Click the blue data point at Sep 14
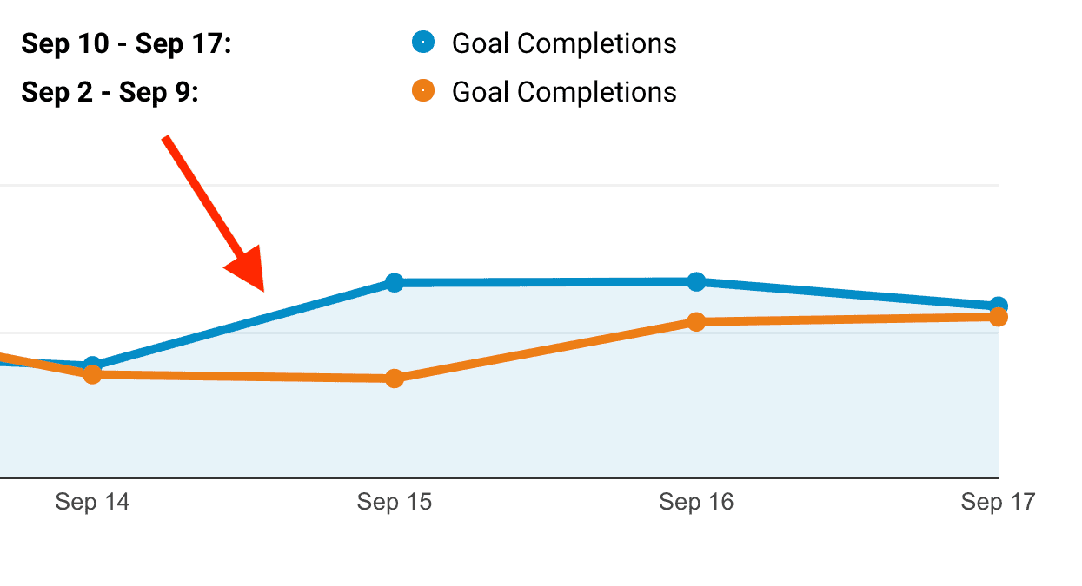 pos(93,365)
